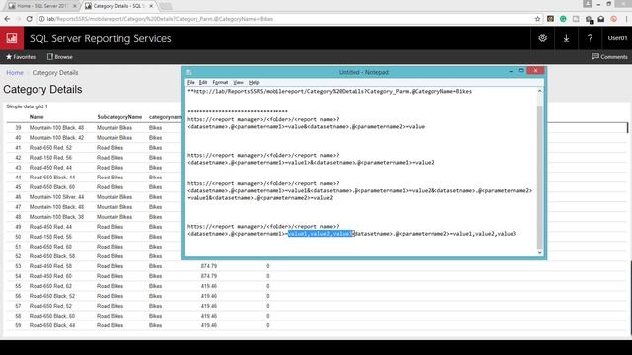This screenshot has height=355, width=632.
Task: Open a new browser tab
Action: pos(165,6)
